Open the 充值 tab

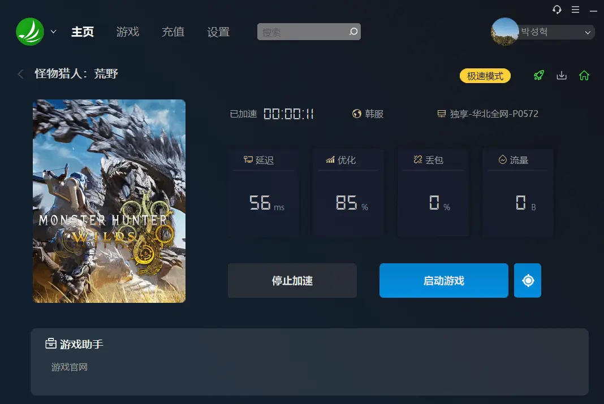click(173, 32)
